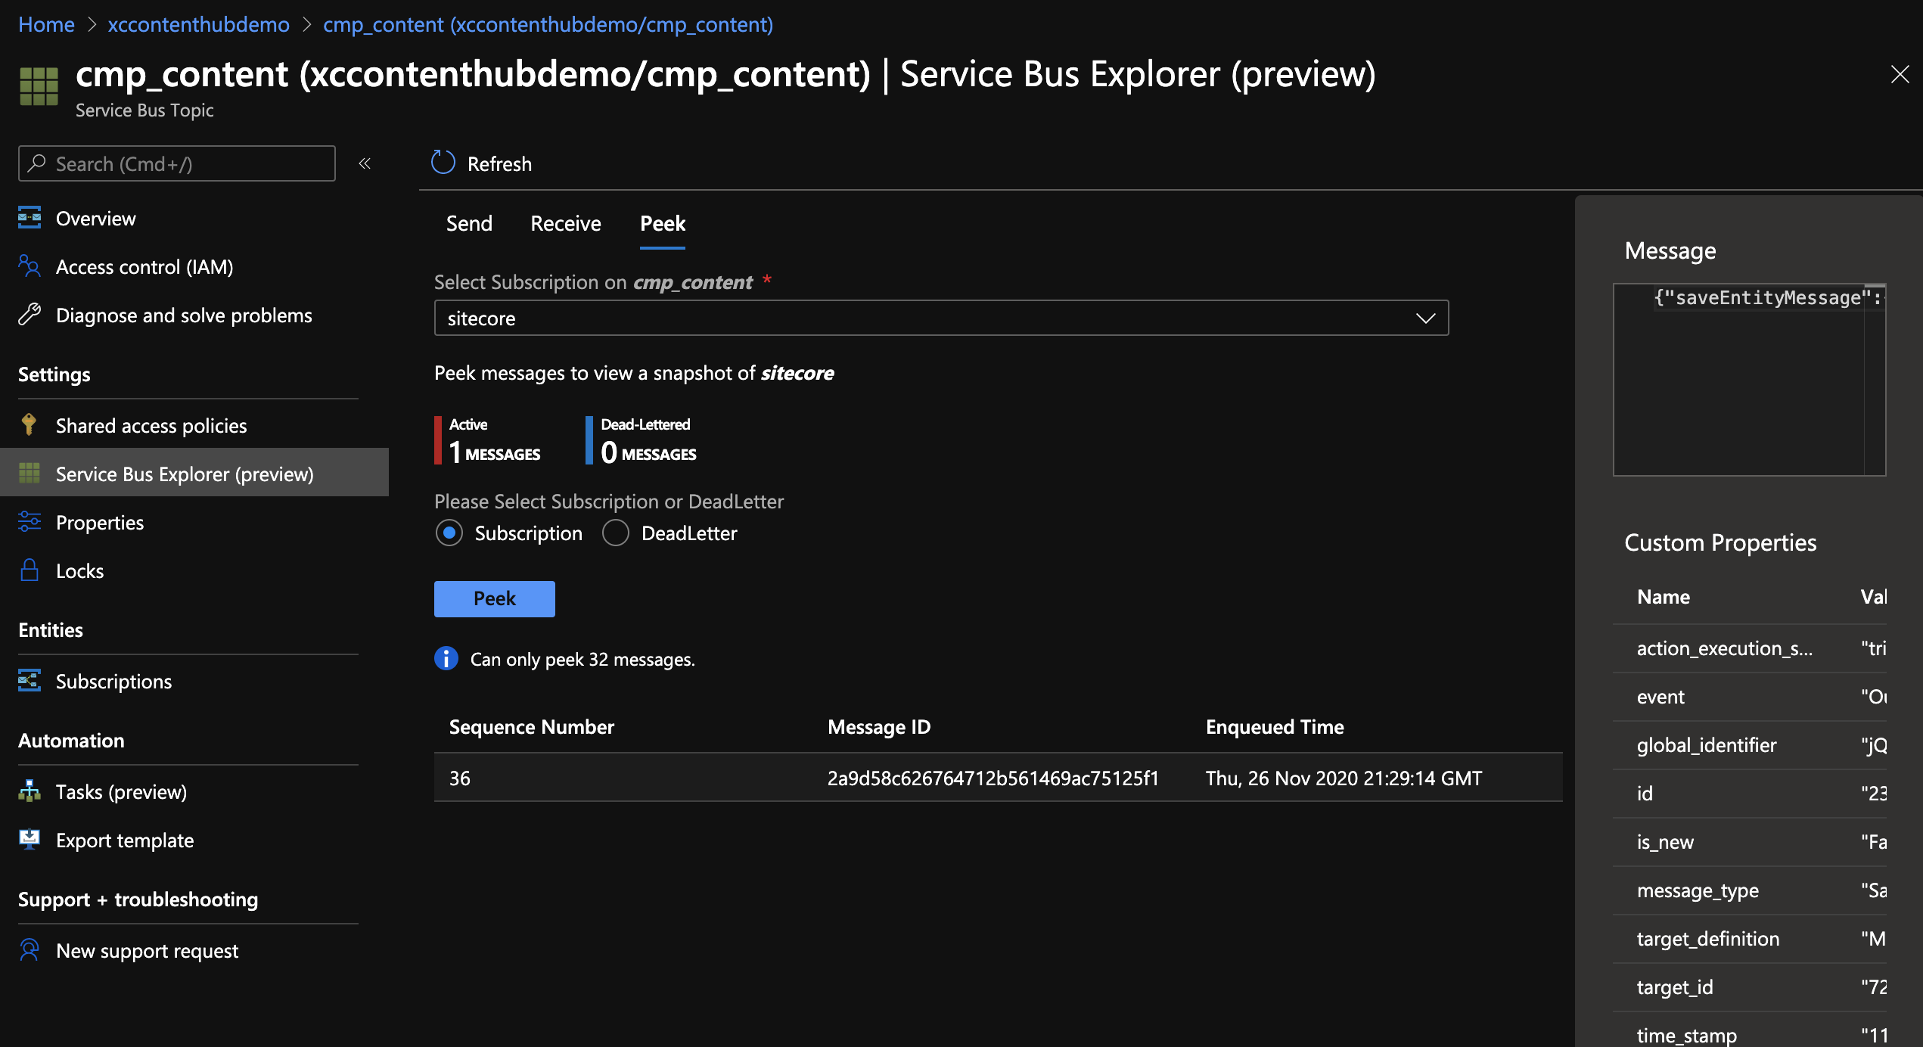Image resolution: width=1923 pixels, height=1047 pixels.
Task: Click the action_execution_s... property row
Action: click(1750, 648)
